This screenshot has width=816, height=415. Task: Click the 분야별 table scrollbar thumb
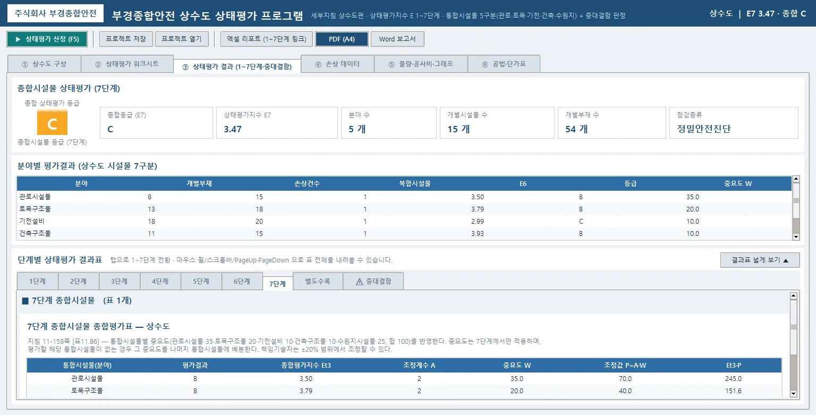pos(796,201)
